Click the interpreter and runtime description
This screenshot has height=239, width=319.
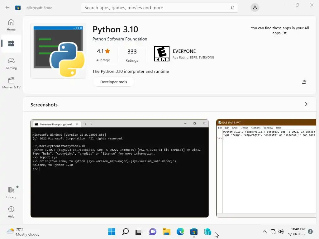(x=131, y=71)
